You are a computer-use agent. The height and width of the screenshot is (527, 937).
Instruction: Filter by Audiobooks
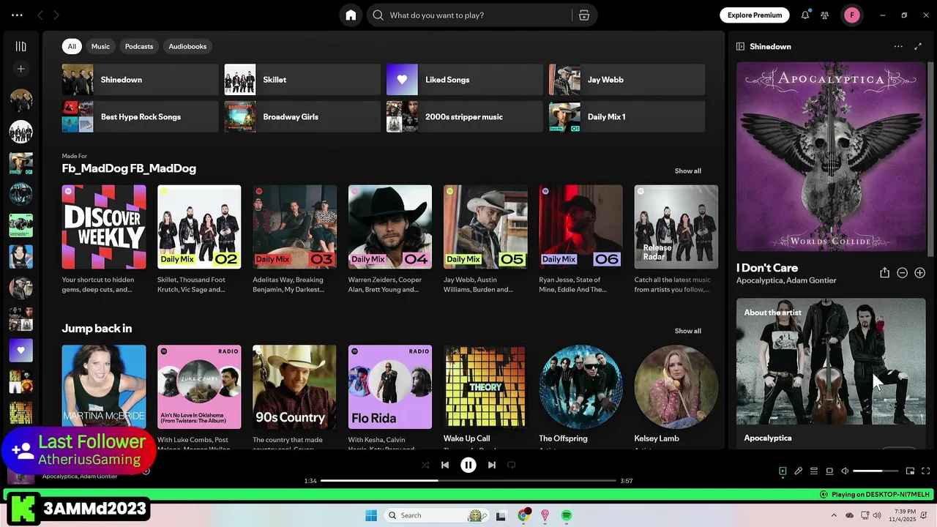[187, 46]
